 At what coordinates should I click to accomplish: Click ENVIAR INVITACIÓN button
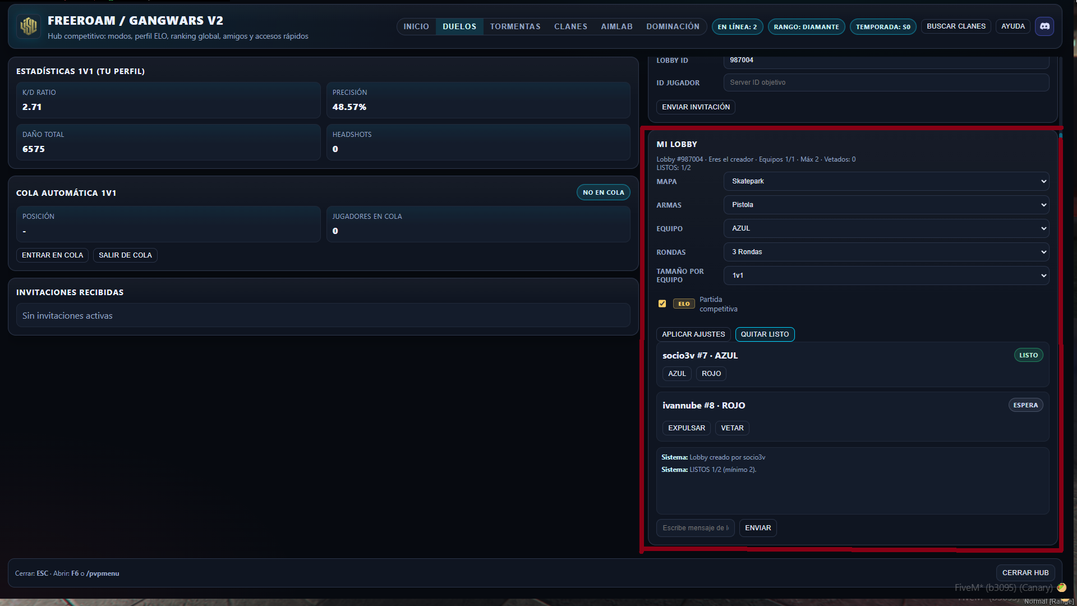pyautogui.click(x=696, y=107)
